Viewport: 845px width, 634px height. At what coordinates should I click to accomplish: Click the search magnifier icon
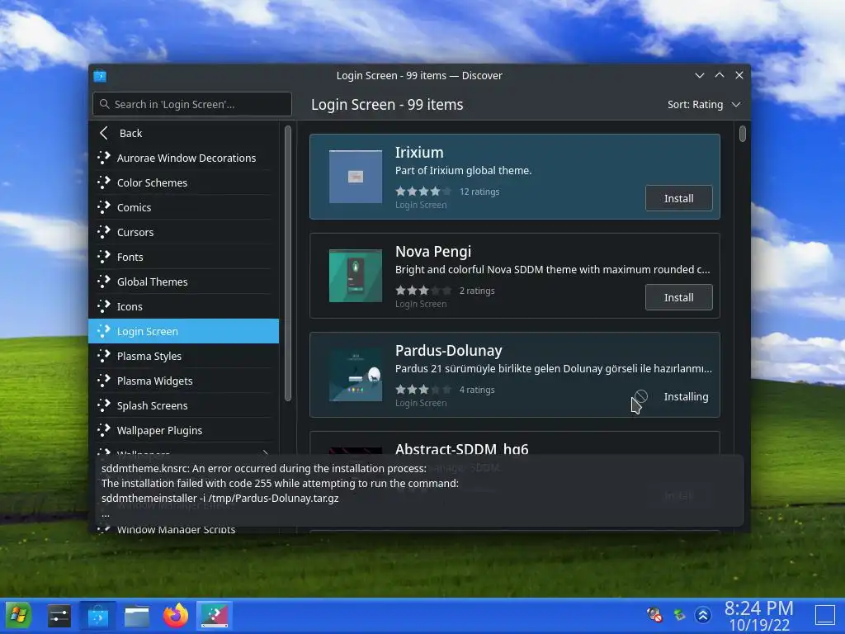pyautogui.click(x=105, y=104)
